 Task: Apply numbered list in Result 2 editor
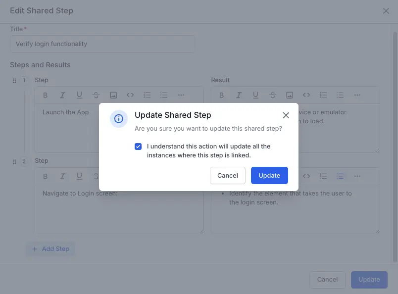pyautogui.click(x=323, y=176)
